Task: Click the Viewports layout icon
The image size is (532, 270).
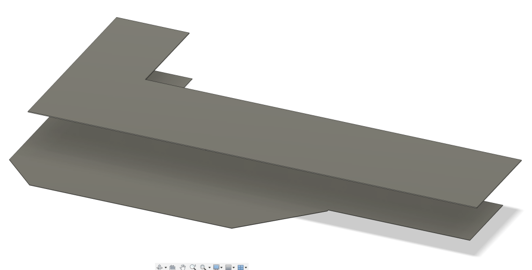Action: [240, 267]
